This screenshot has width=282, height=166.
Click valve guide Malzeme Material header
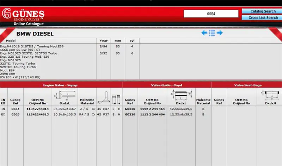pos(203,101)
